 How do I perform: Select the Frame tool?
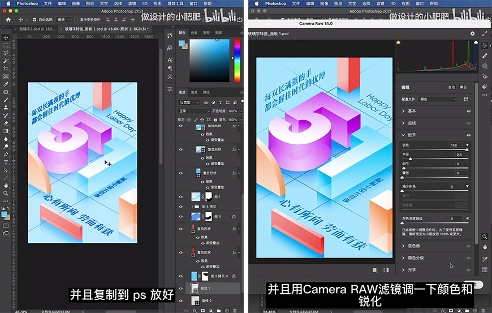point(6,76)
